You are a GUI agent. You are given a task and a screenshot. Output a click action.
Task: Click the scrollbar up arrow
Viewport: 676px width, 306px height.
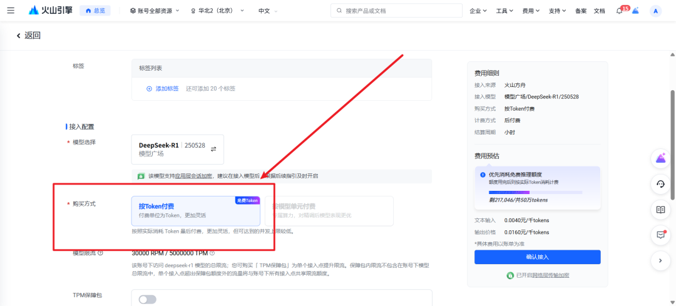672,54
